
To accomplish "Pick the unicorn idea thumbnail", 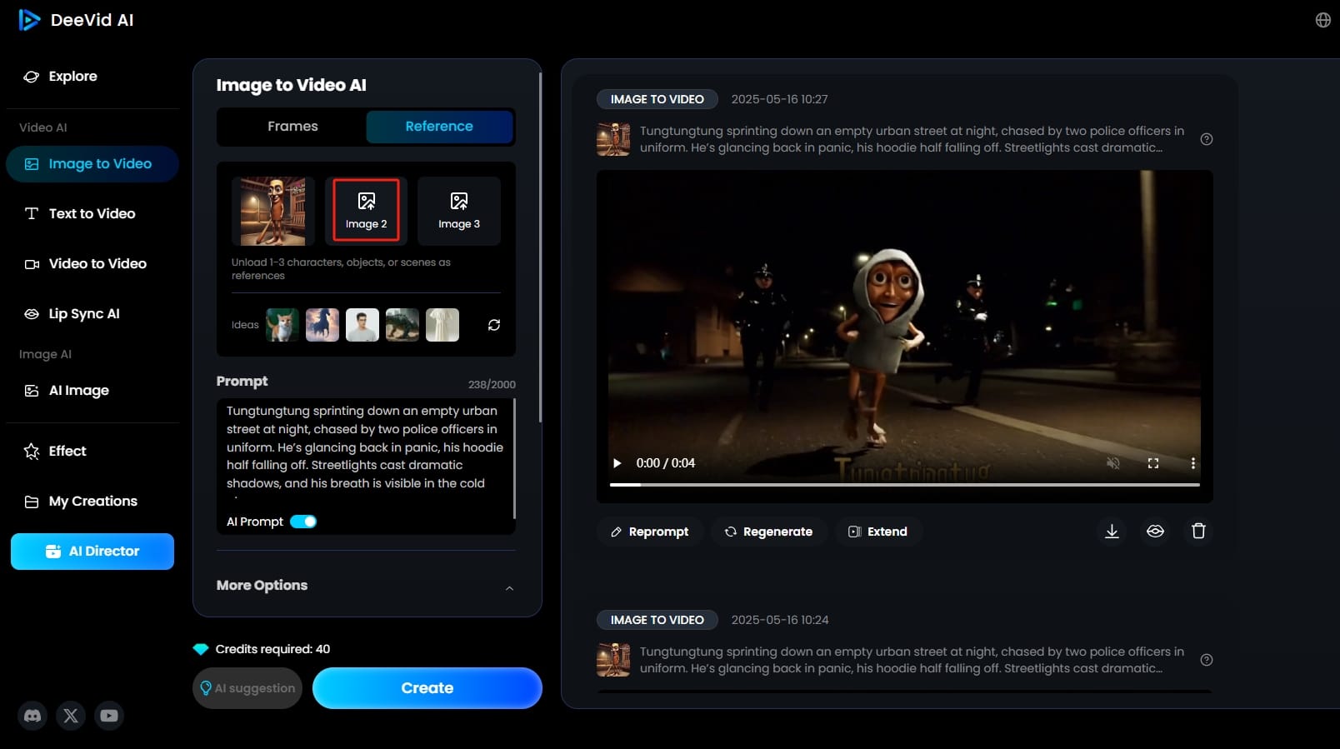I will 322,325.
